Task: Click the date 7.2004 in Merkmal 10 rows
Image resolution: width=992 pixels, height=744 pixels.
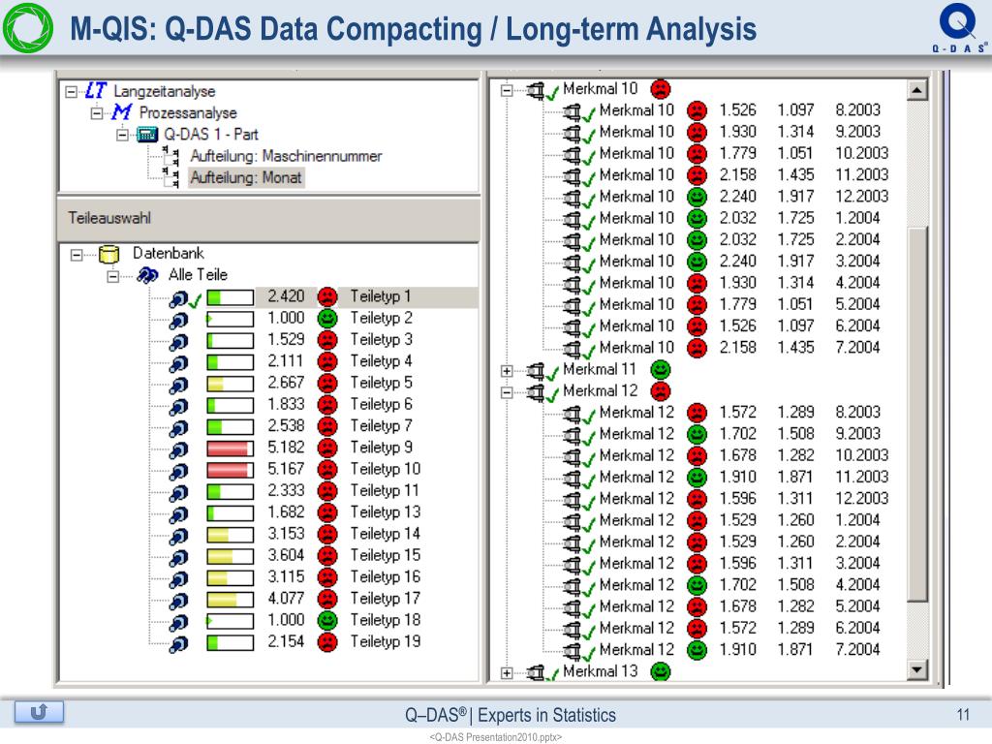Action: click(x=858, y=348)
